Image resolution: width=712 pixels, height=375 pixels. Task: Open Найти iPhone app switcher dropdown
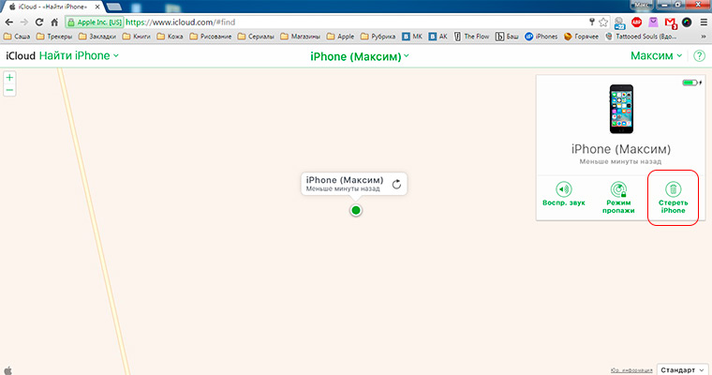(x=79, y=55)
